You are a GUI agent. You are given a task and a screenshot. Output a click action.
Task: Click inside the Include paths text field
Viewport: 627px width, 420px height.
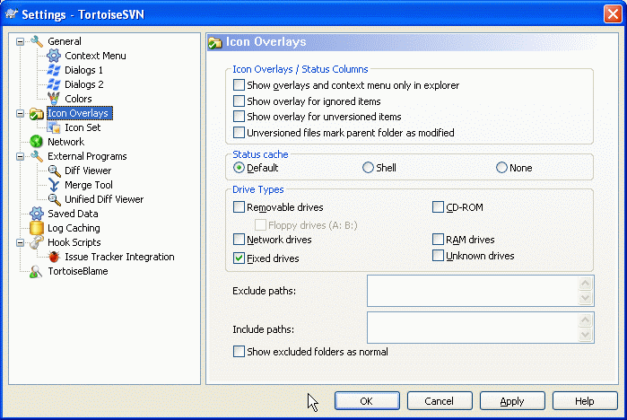point(472,328)
